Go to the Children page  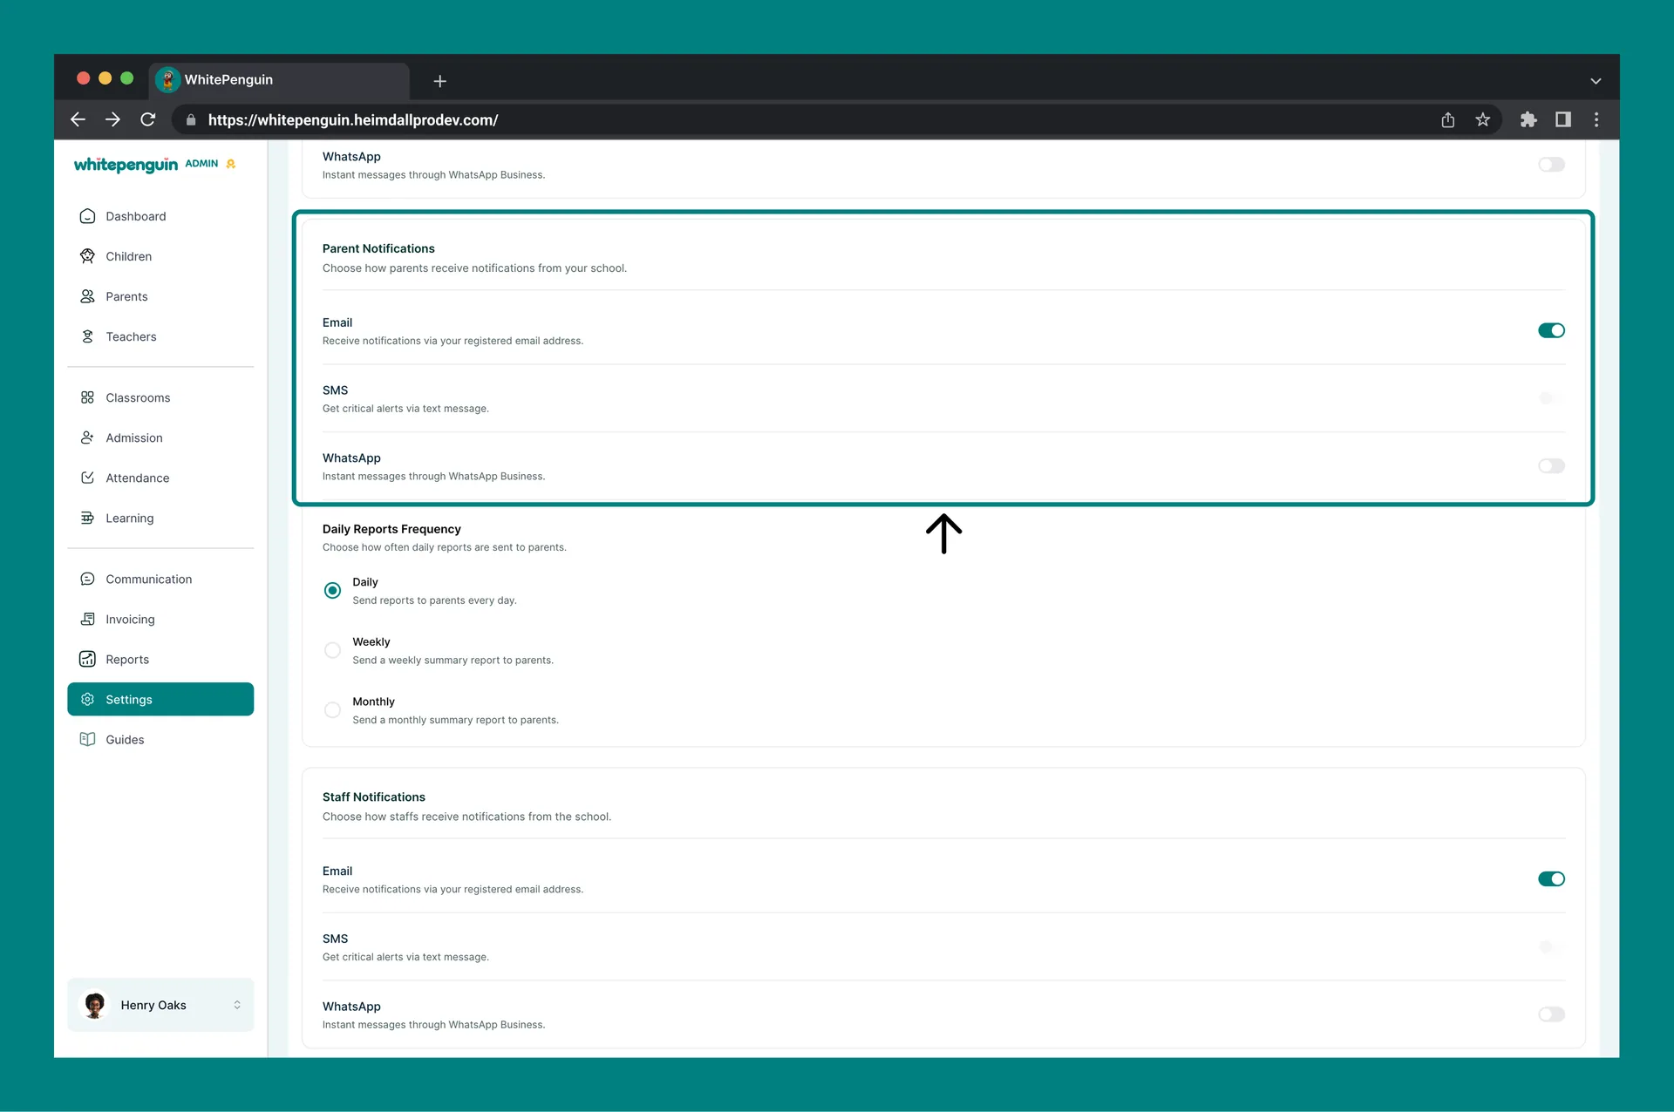point(160,256)
